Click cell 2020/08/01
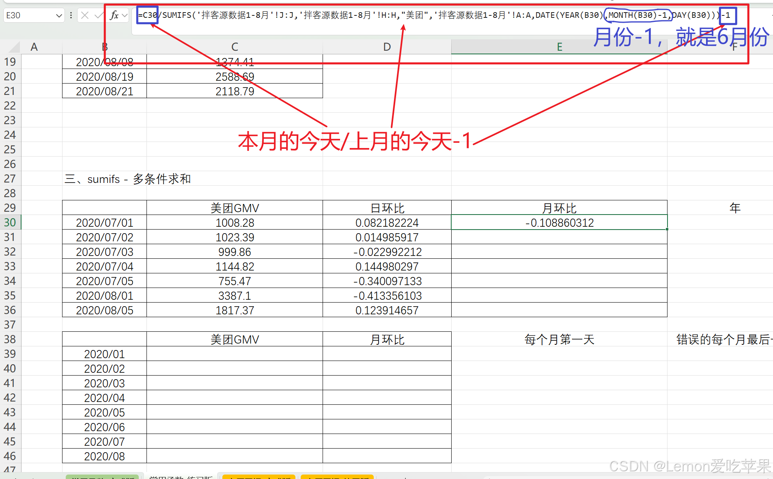Viewport: 773px width, 479px height. click(104, 295)
